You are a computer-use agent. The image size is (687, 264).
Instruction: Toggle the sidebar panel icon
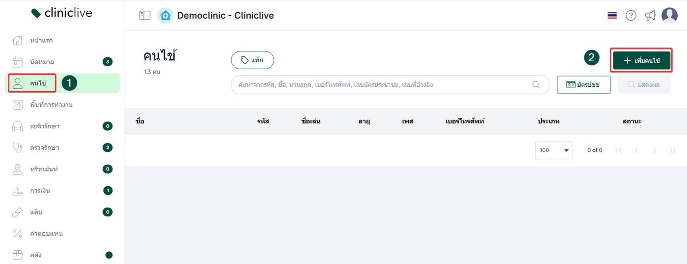145,16
